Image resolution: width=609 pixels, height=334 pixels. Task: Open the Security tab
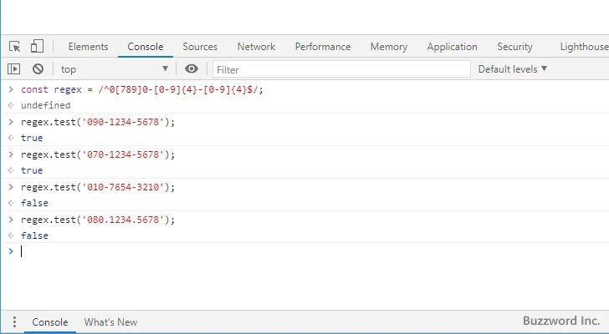514,47
